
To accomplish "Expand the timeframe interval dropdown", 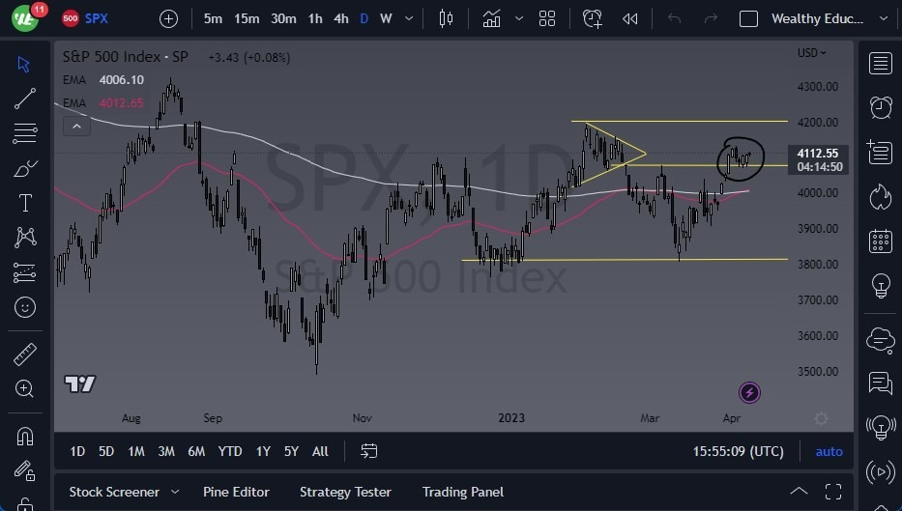I will pyautogui.click(x=409, y=19).
